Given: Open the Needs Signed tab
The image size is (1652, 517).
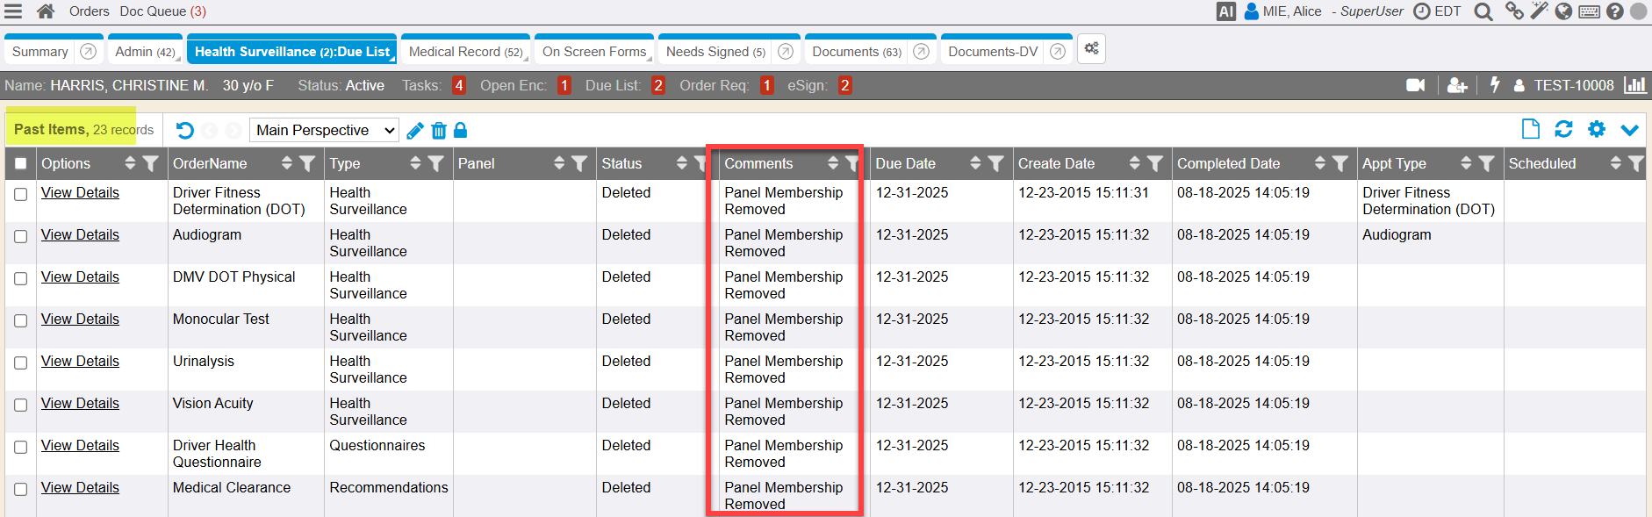Looking at the screenshot, I should [x=715, y=52].
